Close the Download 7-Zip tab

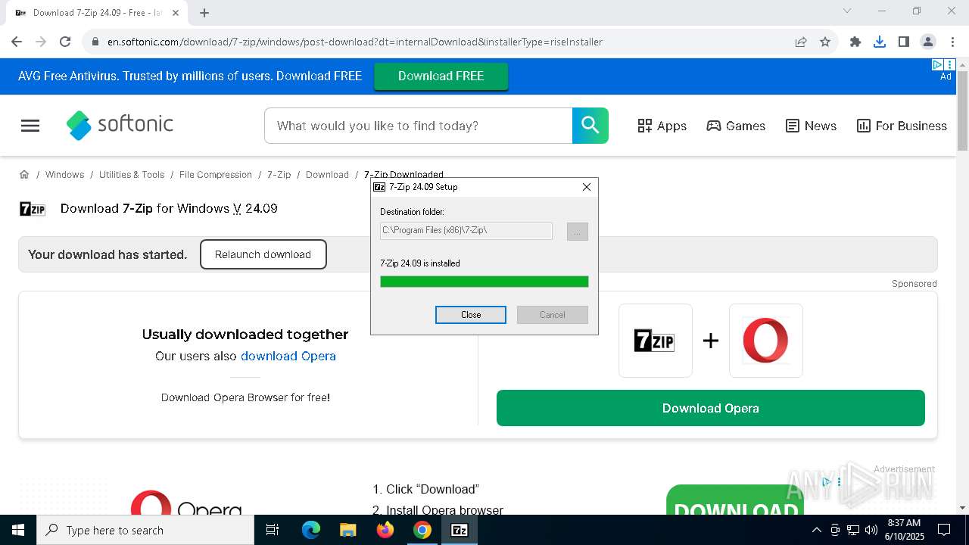(176, 12)
